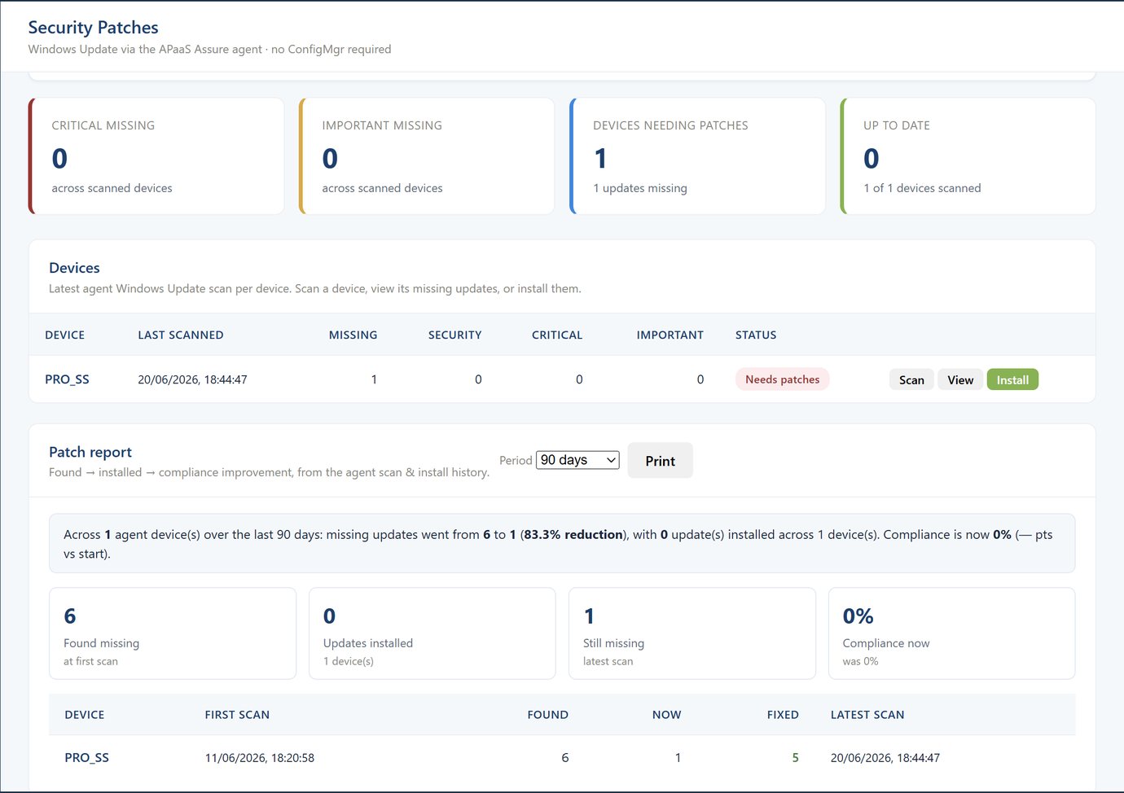Click the FOUND column header

tap(547, 715)
